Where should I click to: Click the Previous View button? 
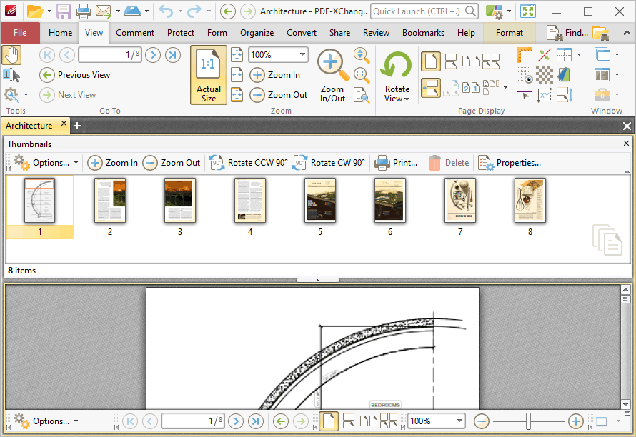(x=75, y=75)
